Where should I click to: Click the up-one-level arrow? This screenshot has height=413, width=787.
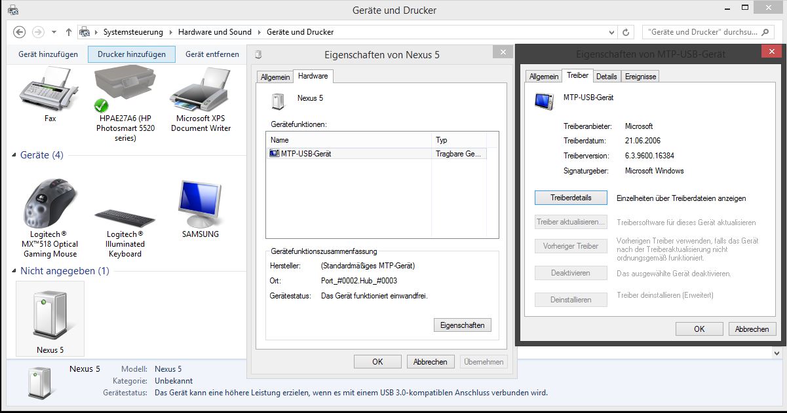[x=69, y=31]
